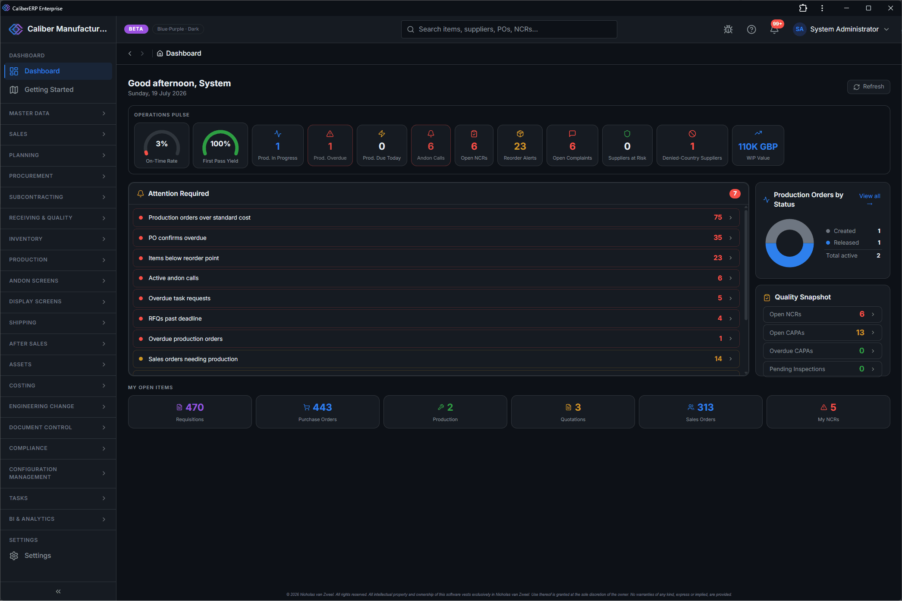Click the Settings gear icon in sidebar
902x601 pixels.
pyautogui.click(x=14, y=556)
